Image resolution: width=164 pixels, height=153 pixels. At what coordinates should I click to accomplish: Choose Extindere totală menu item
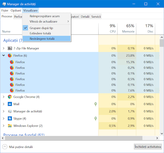(x=47, y=33)
